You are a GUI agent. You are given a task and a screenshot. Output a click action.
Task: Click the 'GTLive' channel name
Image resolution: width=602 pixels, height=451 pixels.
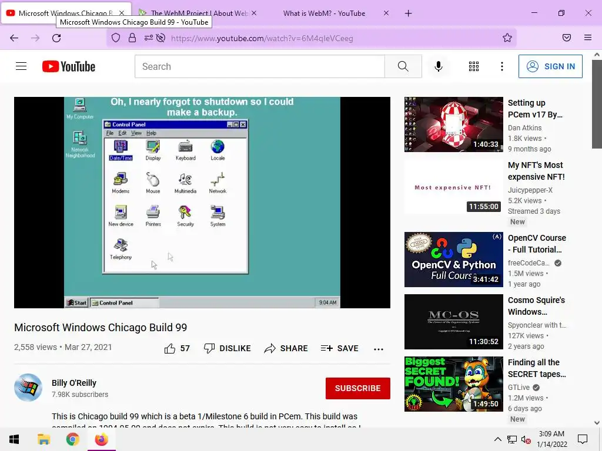coord(519,388)
